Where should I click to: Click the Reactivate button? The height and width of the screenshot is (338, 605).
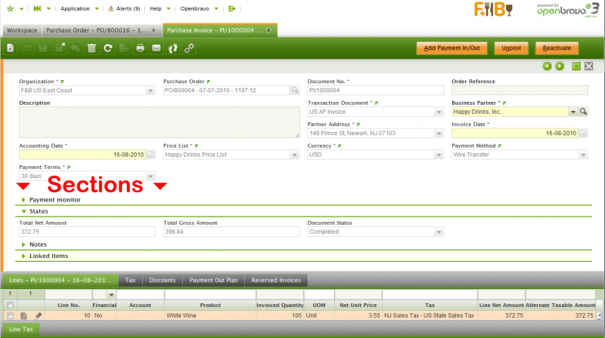(557, 48)
